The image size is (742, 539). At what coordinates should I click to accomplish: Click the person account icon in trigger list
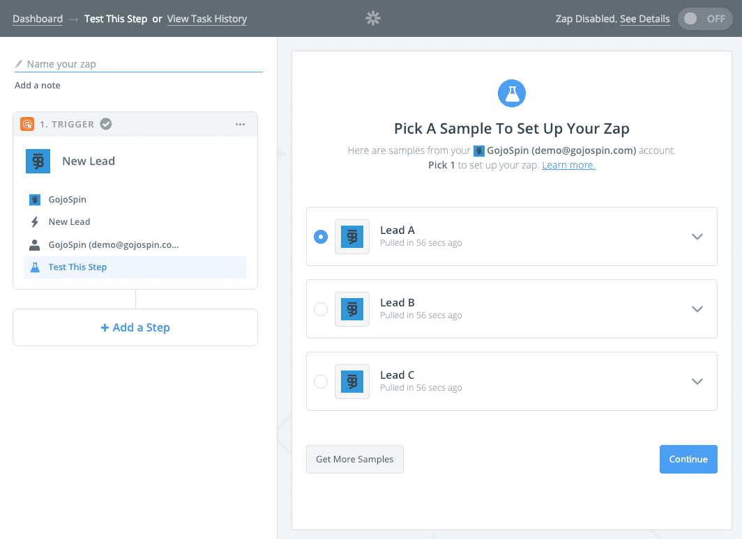click(35, 244)
